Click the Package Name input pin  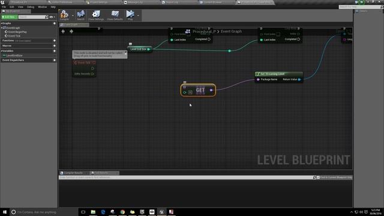point(258,79)
